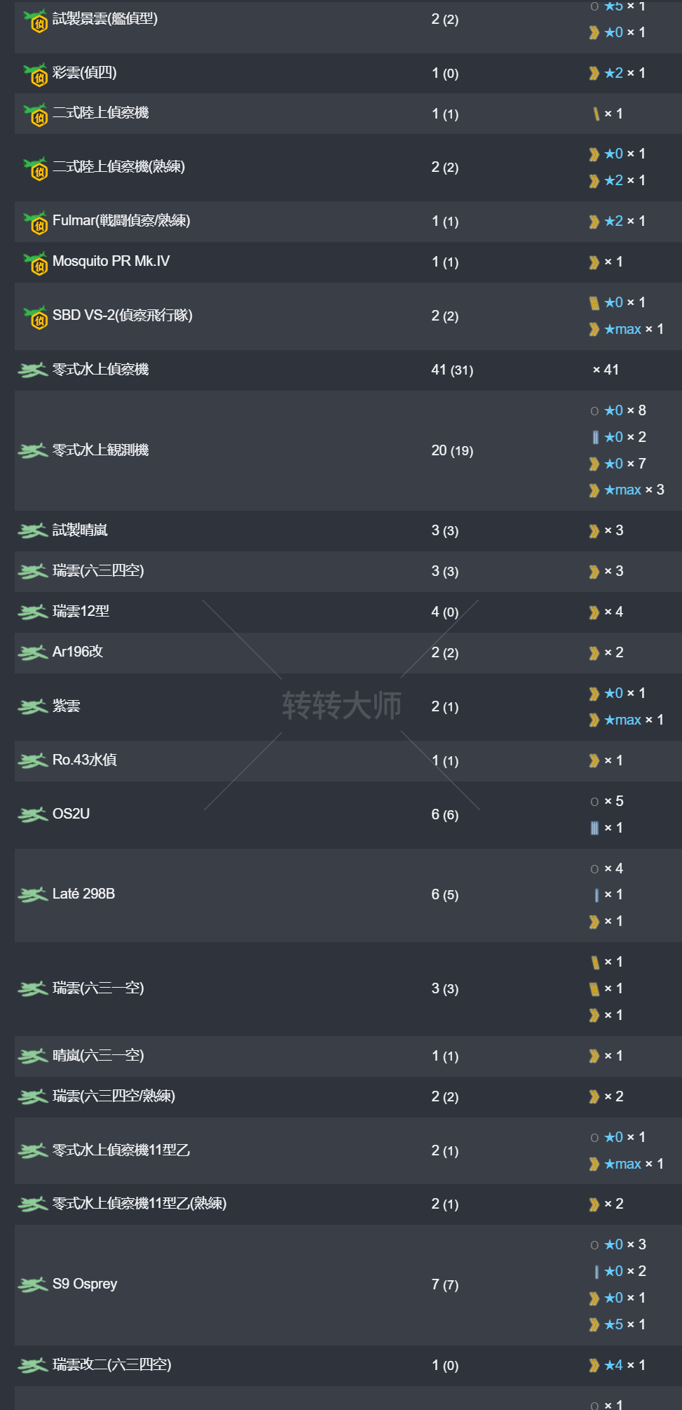This screenshot has height=1410, width=682.
Task: Click the proficiency icon in 二式陸上偵察機 row
Action: coord(596,114)
